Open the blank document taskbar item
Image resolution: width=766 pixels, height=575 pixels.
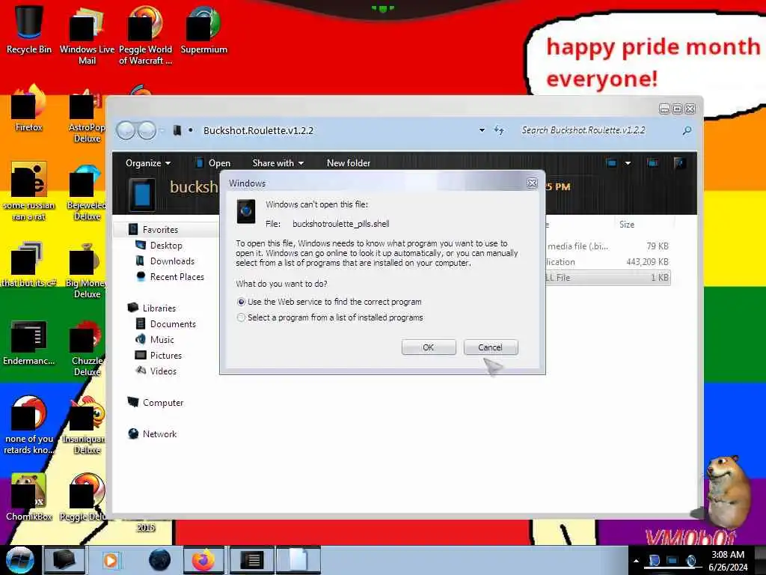coord(298,560)
